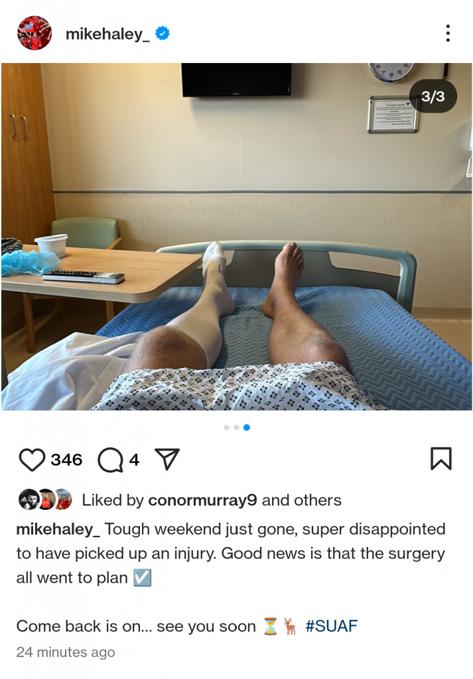View the 4 comments count
The height and width of the screenshot is (679, 473).
tap(134, 460)
